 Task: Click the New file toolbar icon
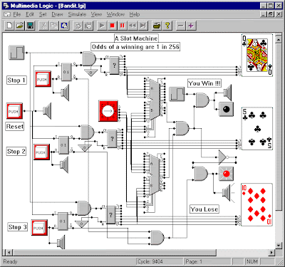pyautogui.click(x=9, y=26)
